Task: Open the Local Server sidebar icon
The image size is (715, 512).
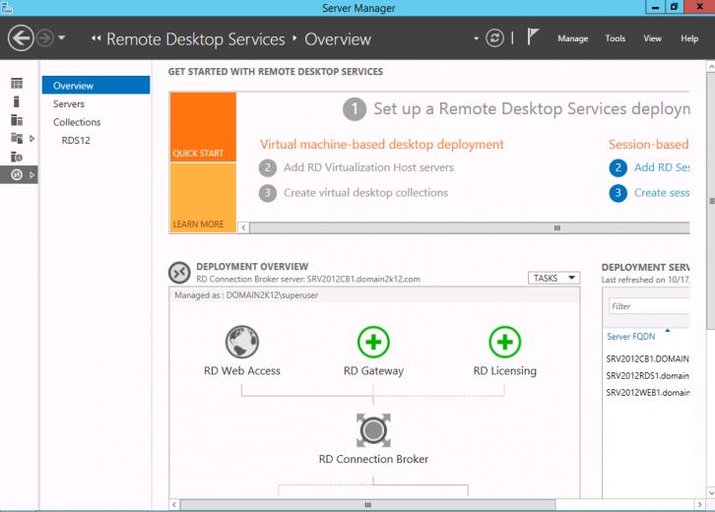Action: pyautogui.click(x=17, y=101)
